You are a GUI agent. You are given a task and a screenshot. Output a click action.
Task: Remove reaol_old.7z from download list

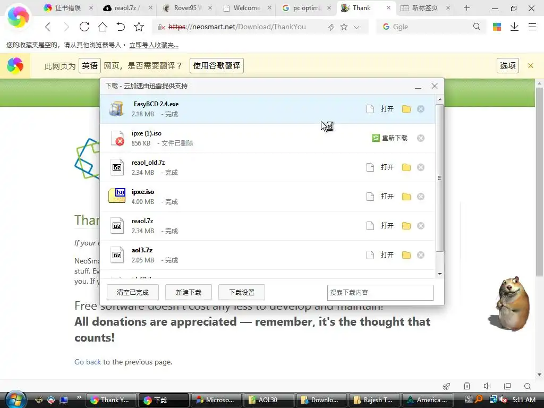tap(421, 167)
